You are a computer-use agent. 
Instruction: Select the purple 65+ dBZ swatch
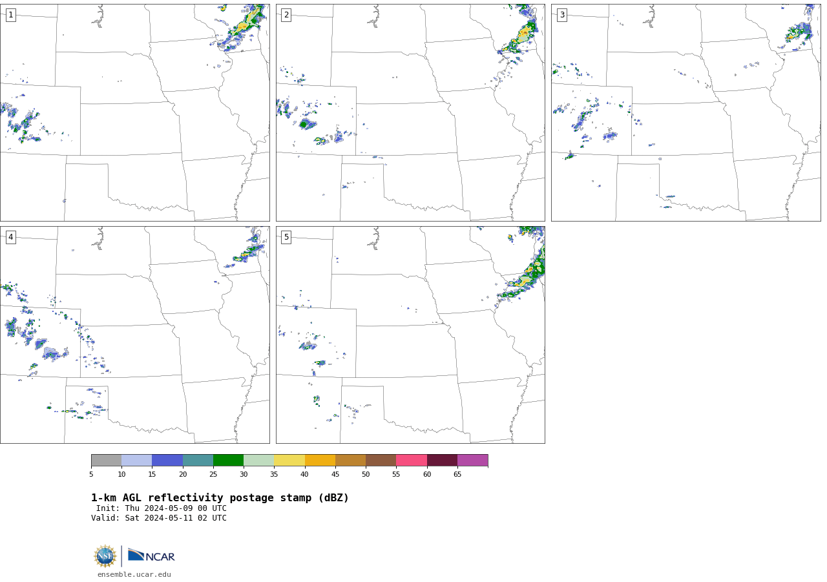473,461
